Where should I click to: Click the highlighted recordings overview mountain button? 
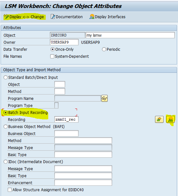click(170, 119)
